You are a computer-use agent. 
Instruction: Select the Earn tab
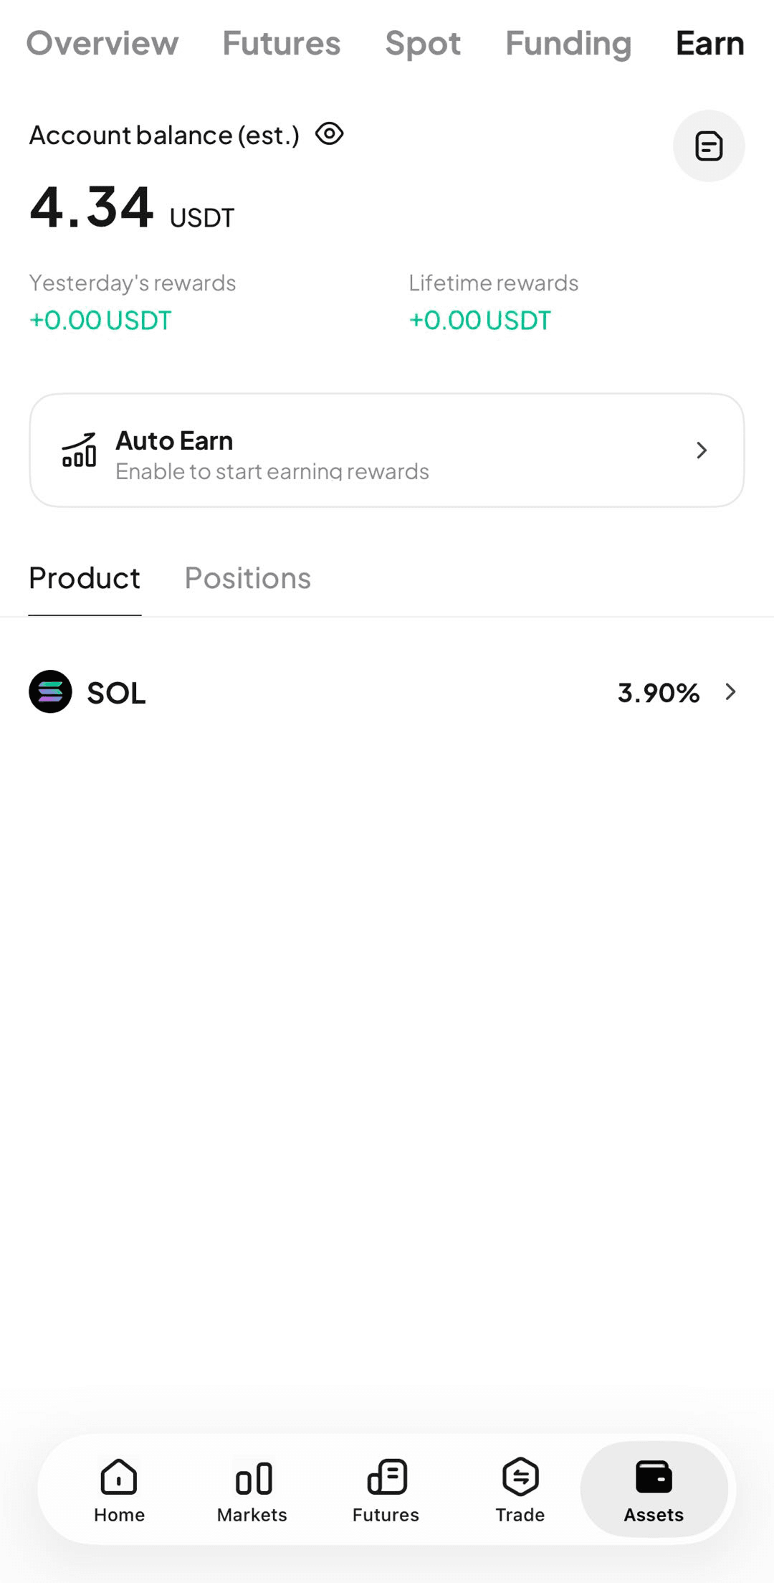tap(709, 43)
